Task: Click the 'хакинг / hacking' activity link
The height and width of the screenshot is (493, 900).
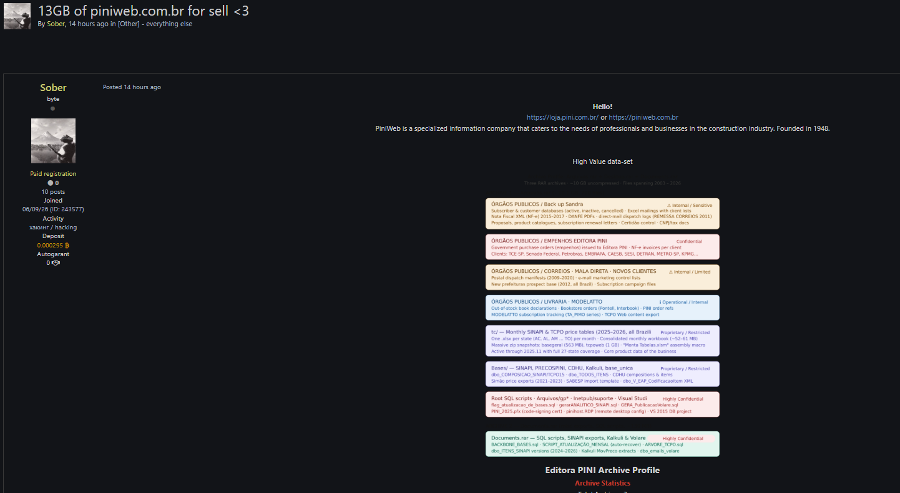Action: pos(53,227)
